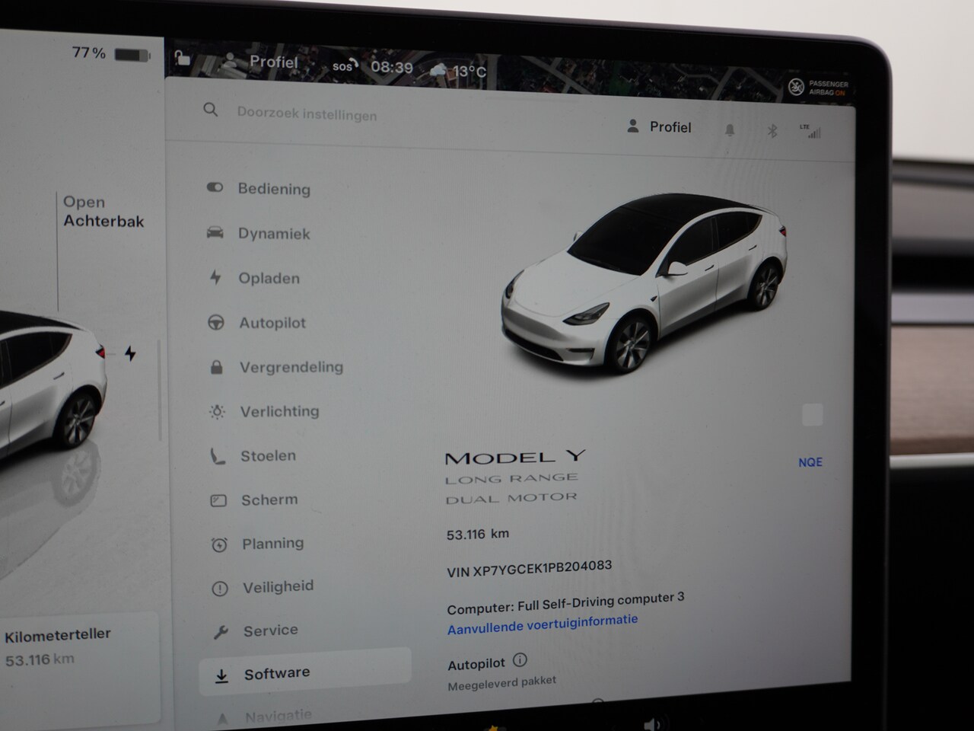Tap the Profiel button in top status bar
Screen dimensions: 974x731
pyautogui.click(x=259, y=62)
